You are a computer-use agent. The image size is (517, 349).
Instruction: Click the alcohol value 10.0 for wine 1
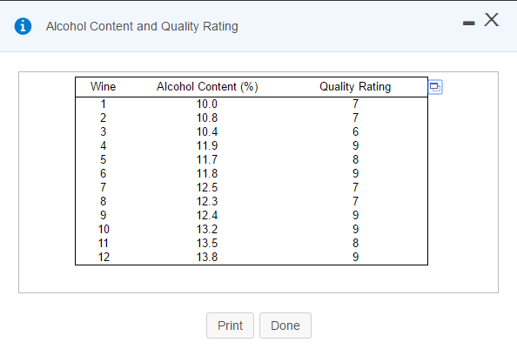207,104
